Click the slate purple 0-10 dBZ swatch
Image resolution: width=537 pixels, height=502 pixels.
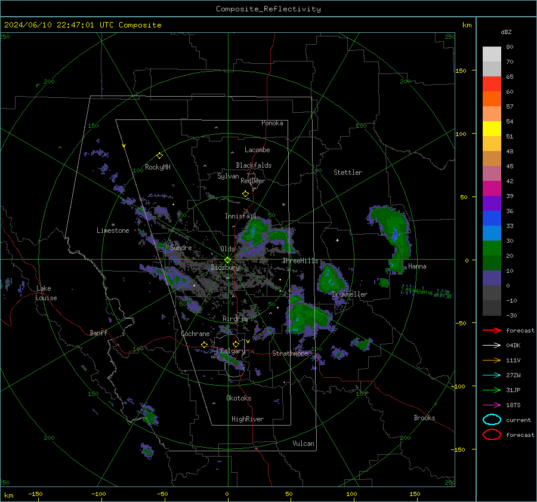pyautogui.click(x=492, y=278)
